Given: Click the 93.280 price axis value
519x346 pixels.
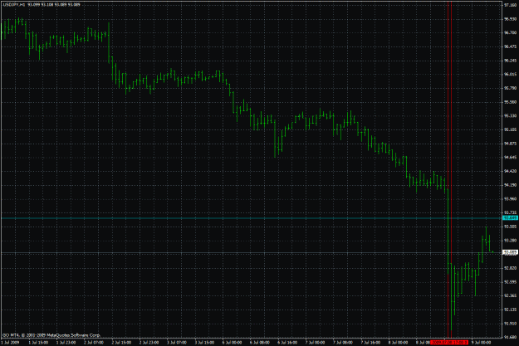Looking at the screenshot, I should [510, 240].
